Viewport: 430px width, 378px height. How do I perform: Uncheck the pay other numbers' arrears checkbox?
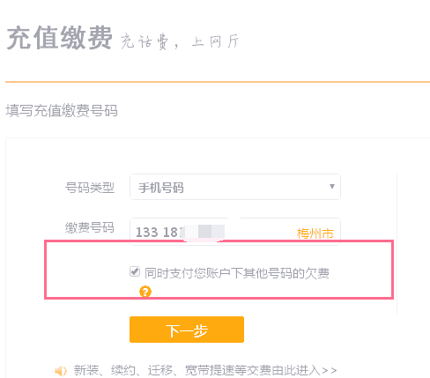pos(135,271)
